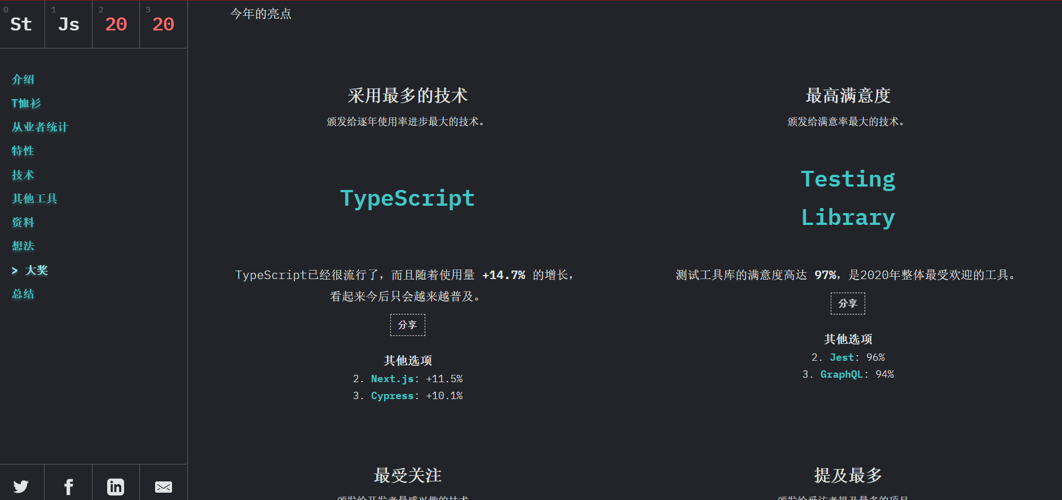This screenshot has width=1062, height=500.
Task: Click the 最高满意度 heading
Action: point(848,95)
